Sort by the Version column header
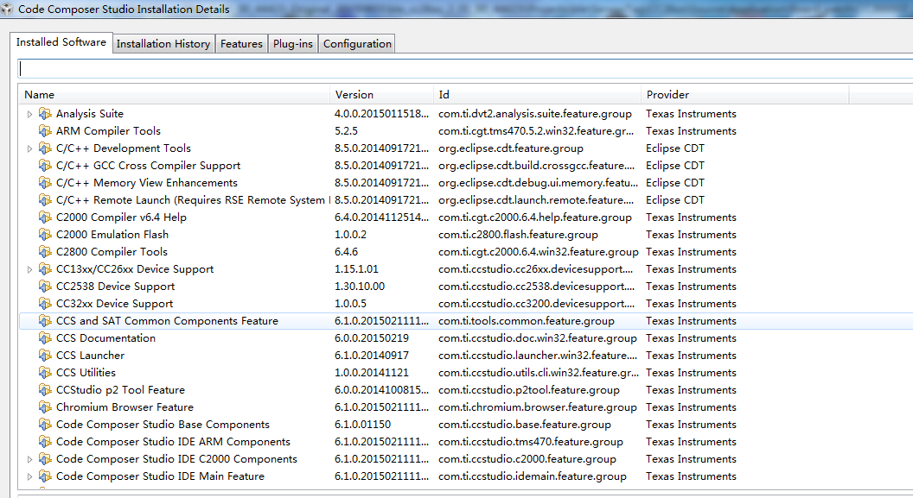 [382, 94]
